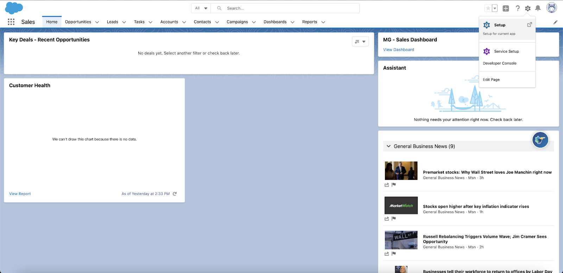Open Premarket stocks Joe Manchin headline
This screenshot has height=273, width=563.
pyautogui.click(x=487, y=172)
